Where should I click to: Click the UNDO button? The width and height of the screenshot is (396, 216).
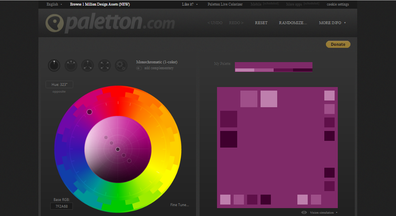pyautogui.click(x=215, y=23)
